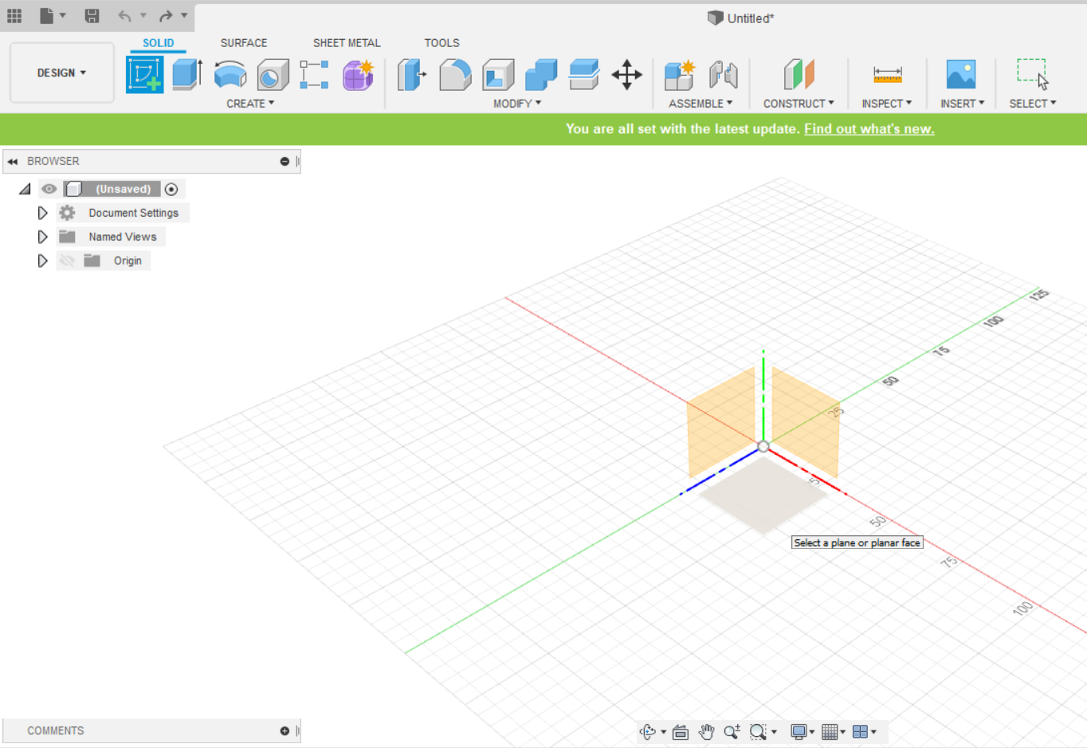Activate the Pan hand tool
The width and height of the screenshot is (1087, 748).
coord(706,732)
